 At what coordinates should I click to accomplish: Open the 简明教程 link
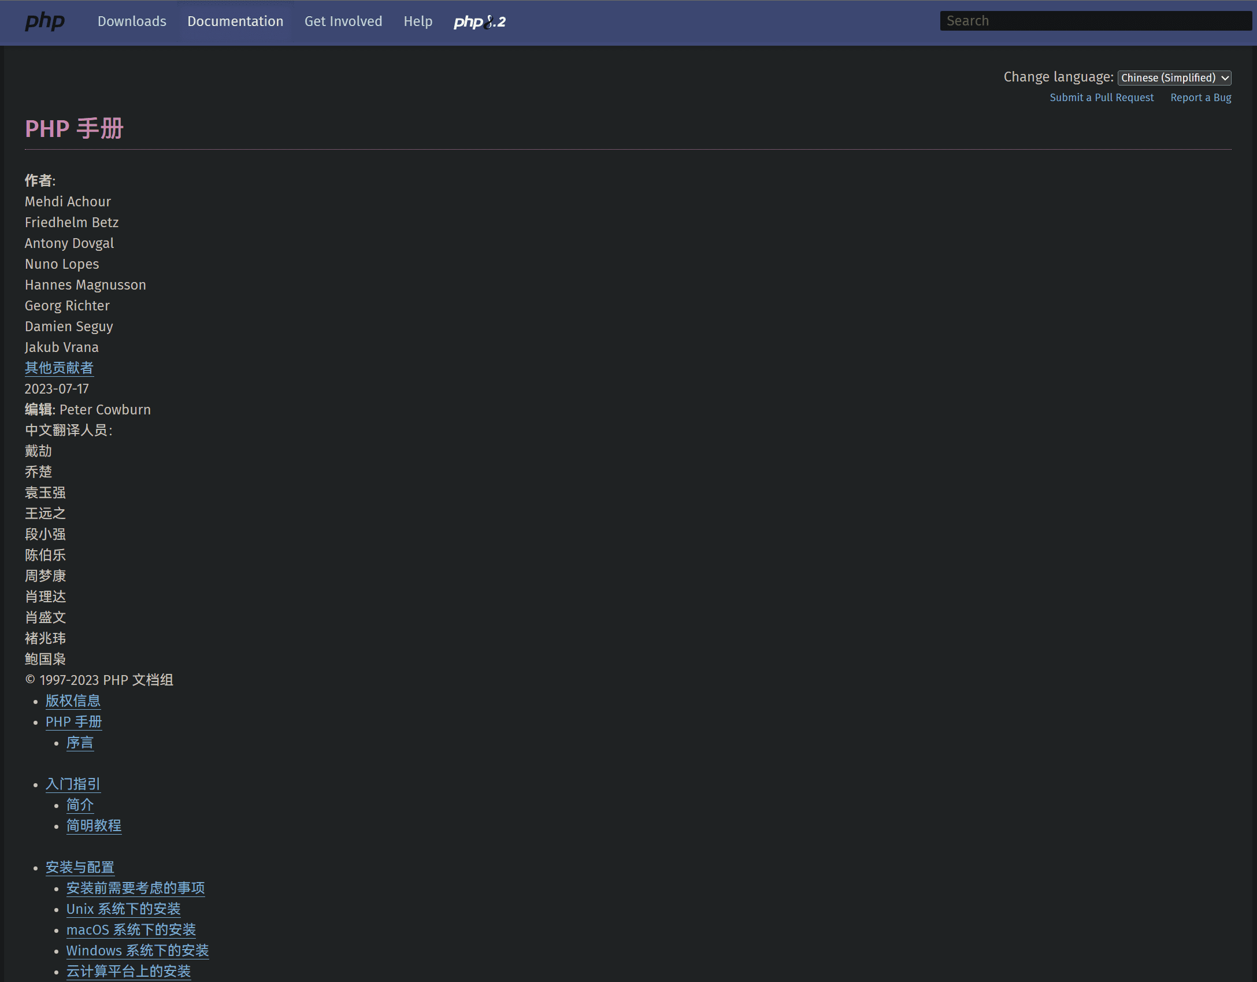coord(94,826)
